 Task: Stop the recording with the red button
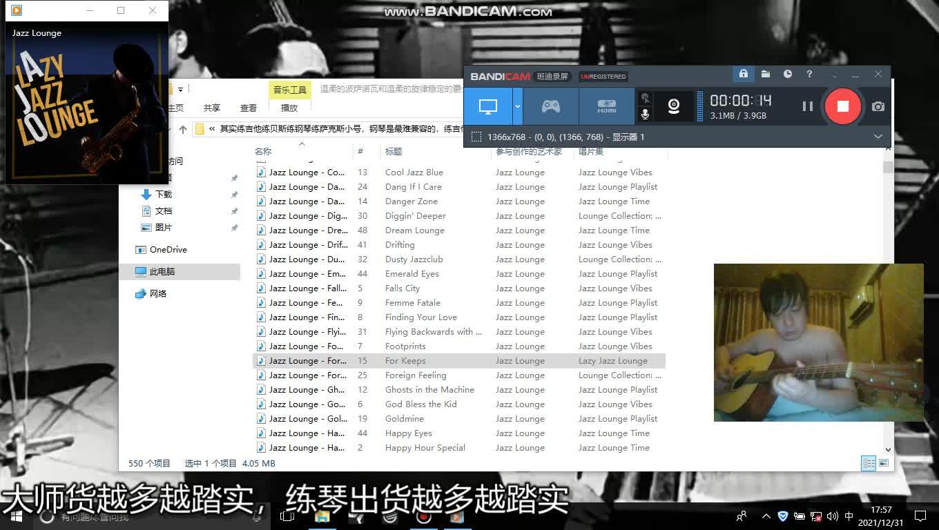coord(843,106)
